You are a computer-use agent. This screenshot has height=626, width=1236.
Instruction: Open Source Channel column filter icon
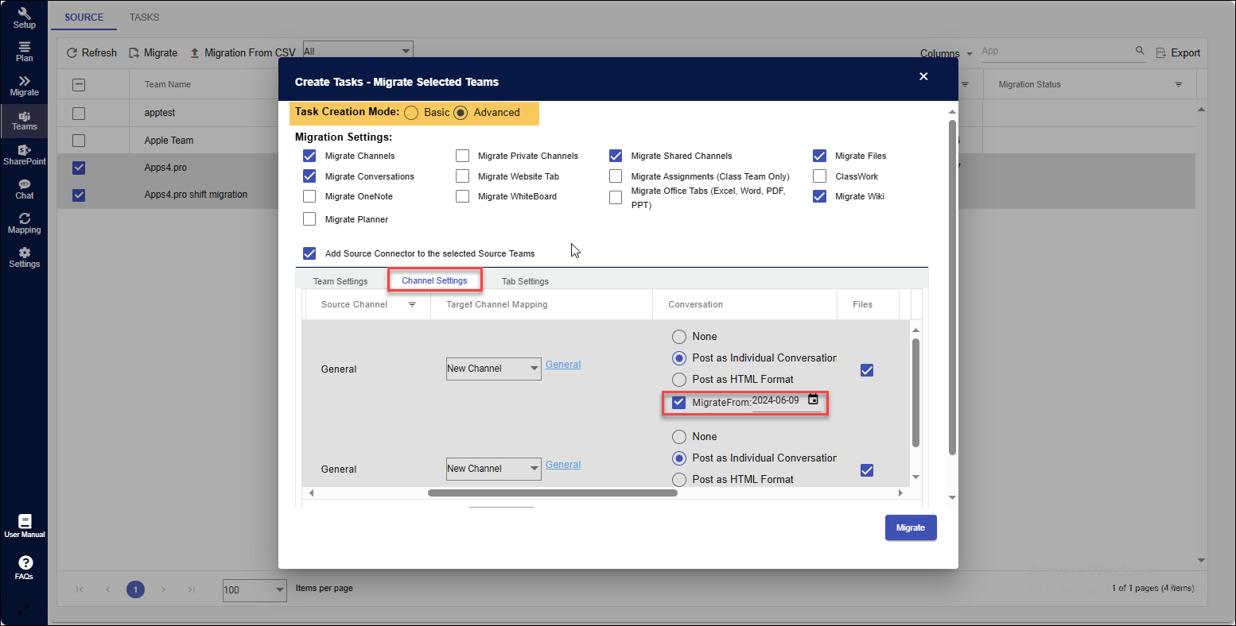tap(412, 304)
